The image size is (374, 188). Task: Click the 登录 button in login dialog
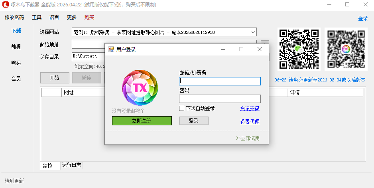(194, 121)
